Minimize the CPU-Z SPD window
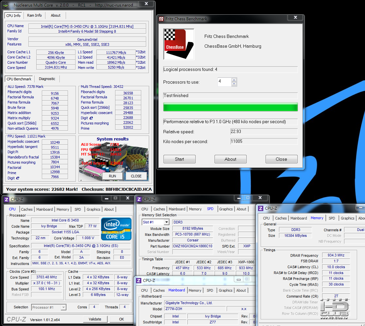The height and width of the screenshot is (326, 365). 239,198
